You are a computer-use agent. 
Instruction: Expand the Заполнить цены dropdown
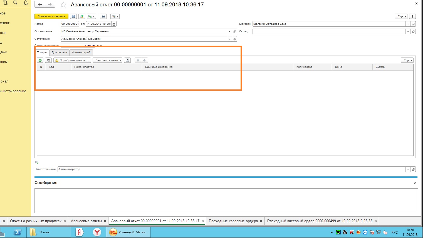pyautogui.click(x=107, y=60)
